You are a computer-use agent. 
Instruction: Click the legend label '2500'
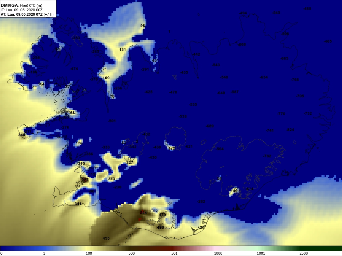click(303, 253)
